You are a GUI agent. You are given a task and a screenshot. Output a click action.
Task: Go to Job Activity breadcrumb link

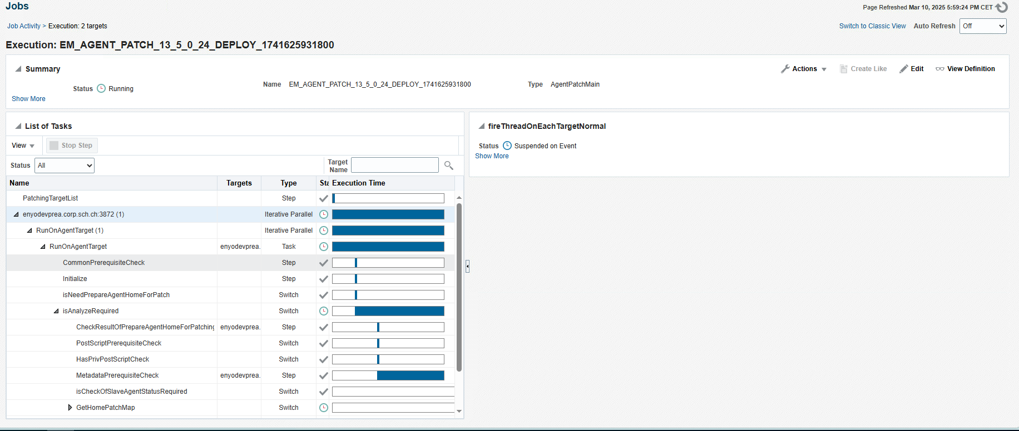click(23, 26)
